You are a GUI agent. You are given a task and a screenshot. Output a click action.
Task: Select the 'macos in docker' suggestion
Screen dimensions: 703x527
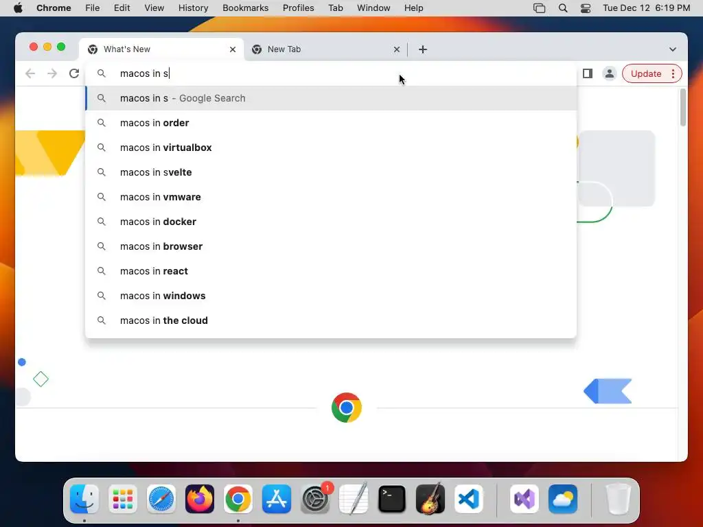(x=331, y=222)
